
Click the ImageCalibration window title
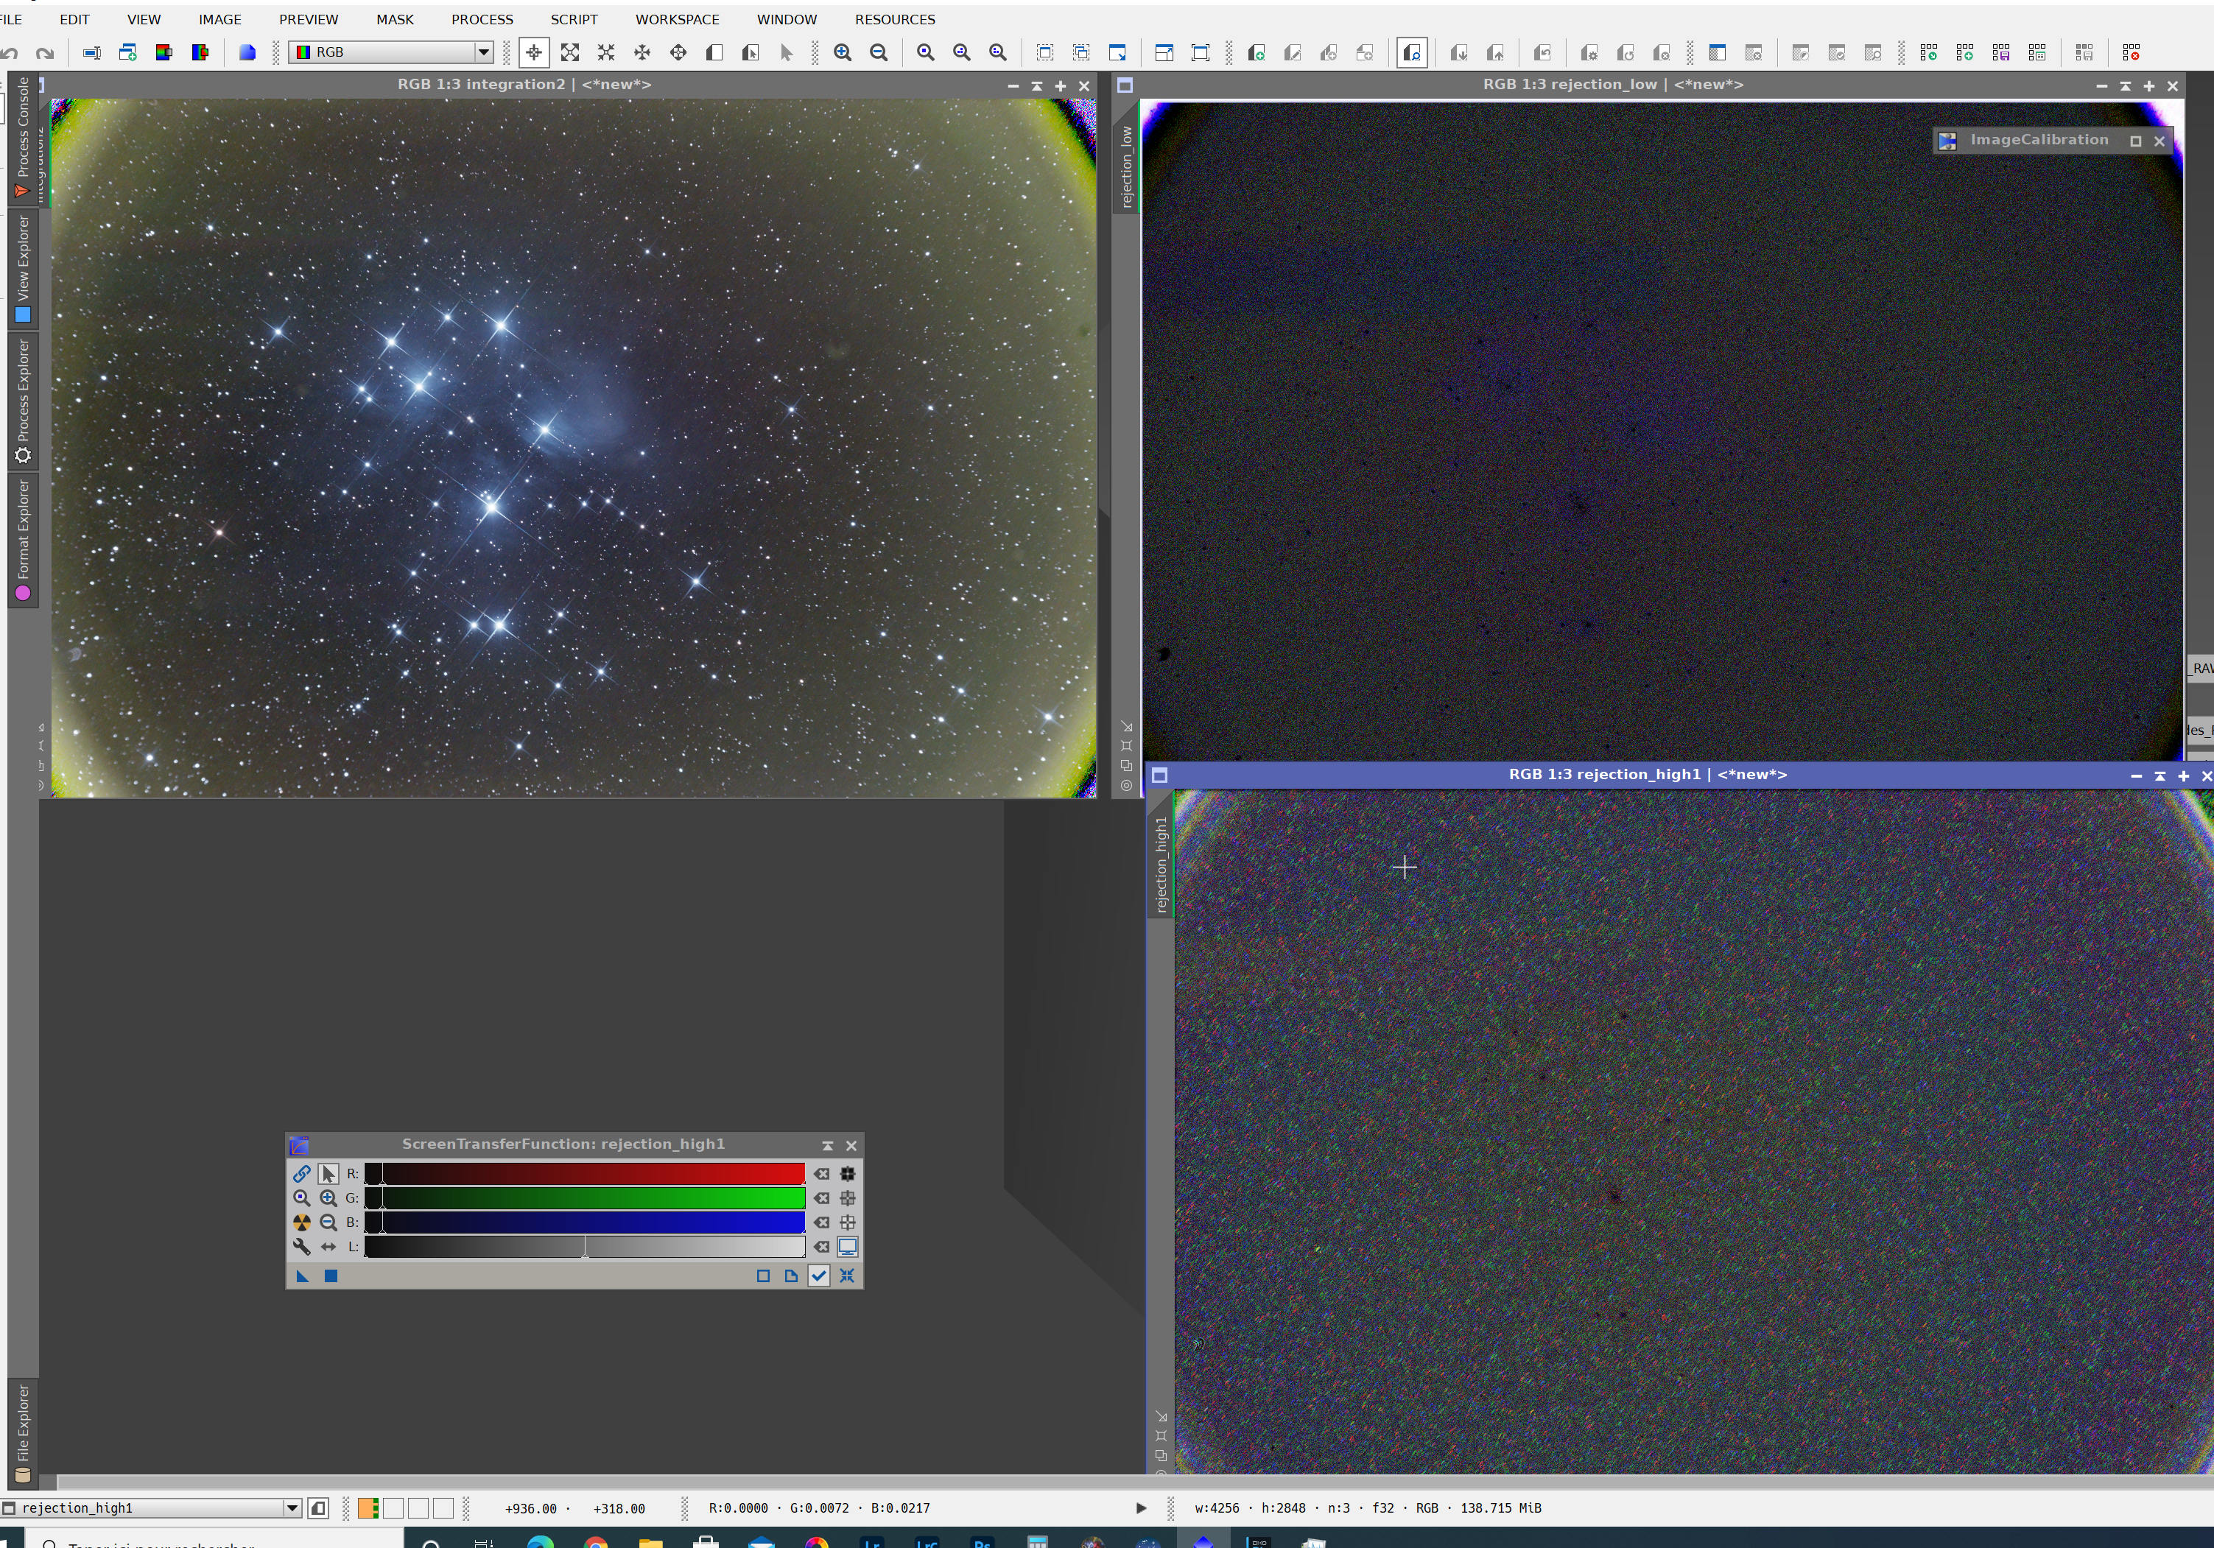2039,141
